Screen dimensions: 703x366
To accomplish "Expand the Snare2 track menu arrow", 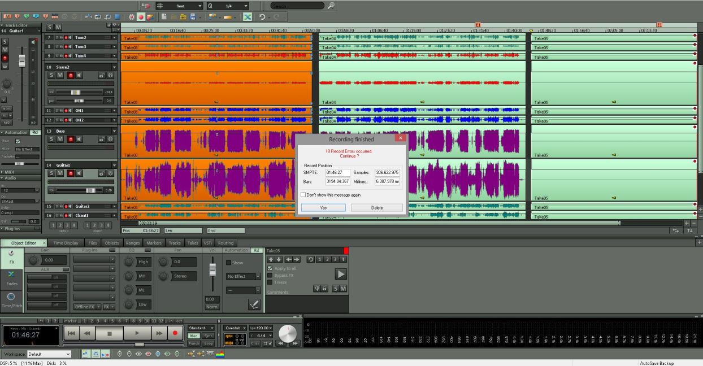I will (114, 67).
